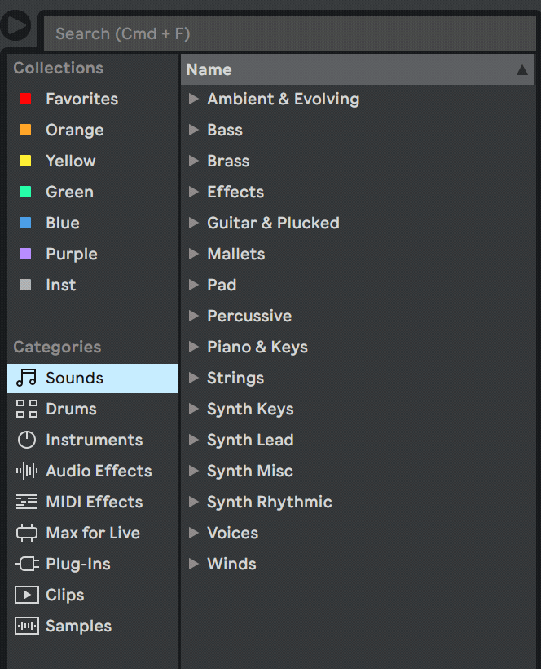541x669 pixels.
Task: Click the Instruments clock-shaped icon
Action: click(x=26, y=440)
